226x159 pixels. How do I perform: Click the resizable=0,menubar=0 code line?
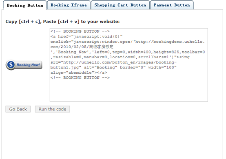pyautogui.click(x=120, y=57)
